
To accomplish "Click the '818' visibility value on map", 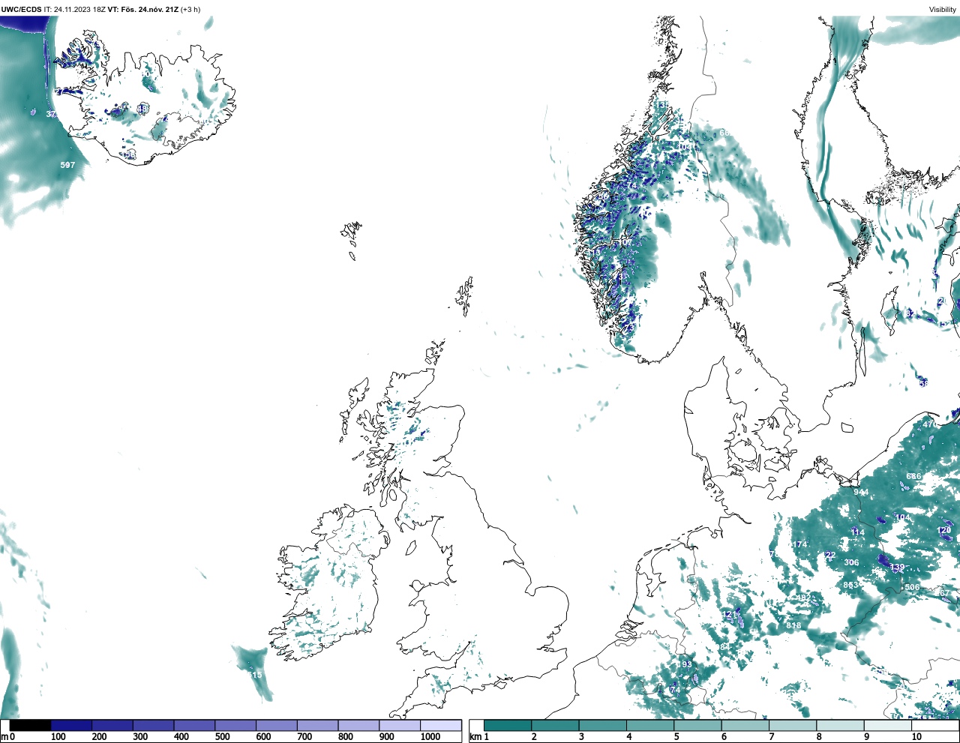I will point(793,625).
